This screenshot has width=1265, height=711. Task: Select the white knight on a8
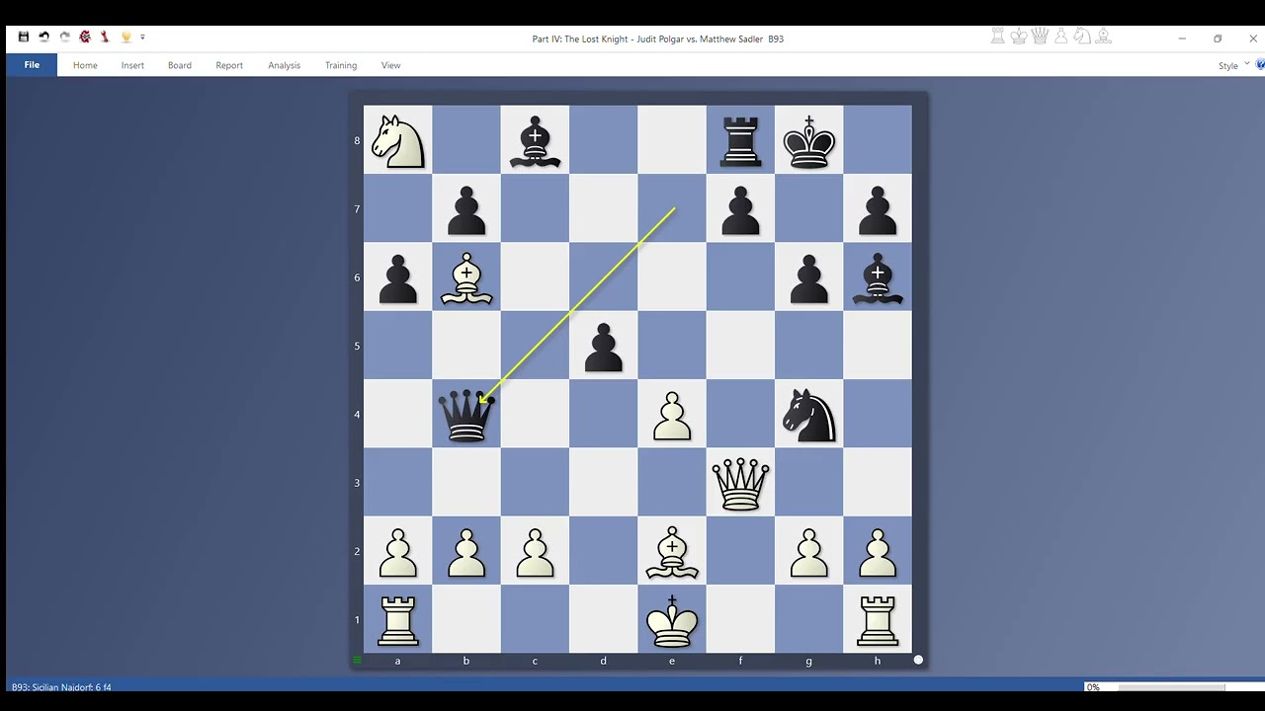pos(397,139)
